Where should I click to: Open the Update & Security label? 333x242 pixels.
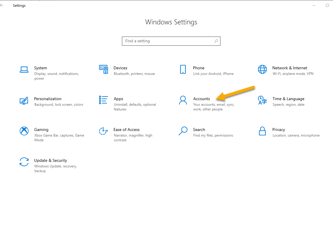tap(51, 160)
